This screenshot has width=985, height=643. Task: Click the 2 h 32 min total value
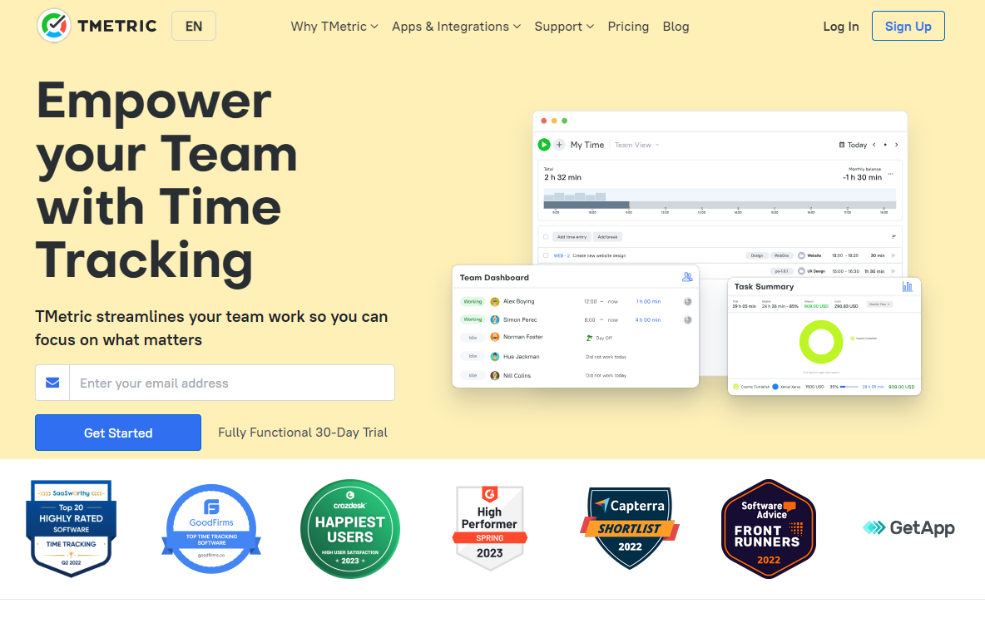point(562,178)
